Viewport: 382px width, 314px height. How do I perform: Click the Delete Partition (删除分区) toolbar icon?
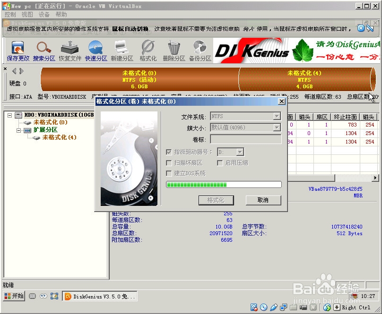[174, 51]
